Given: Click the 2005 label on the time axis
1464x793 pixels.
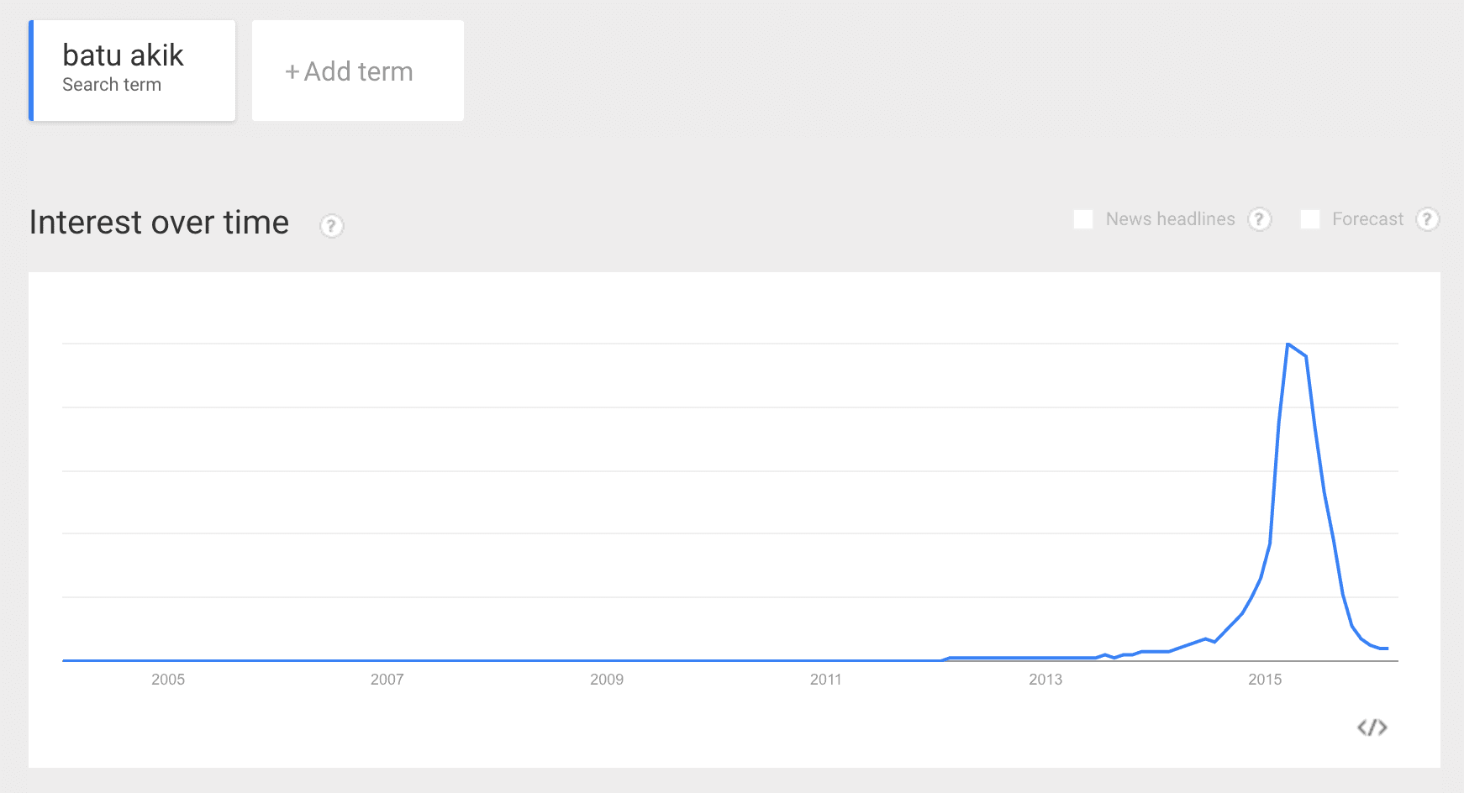Looking at the screenshot, I should point(168,680).
